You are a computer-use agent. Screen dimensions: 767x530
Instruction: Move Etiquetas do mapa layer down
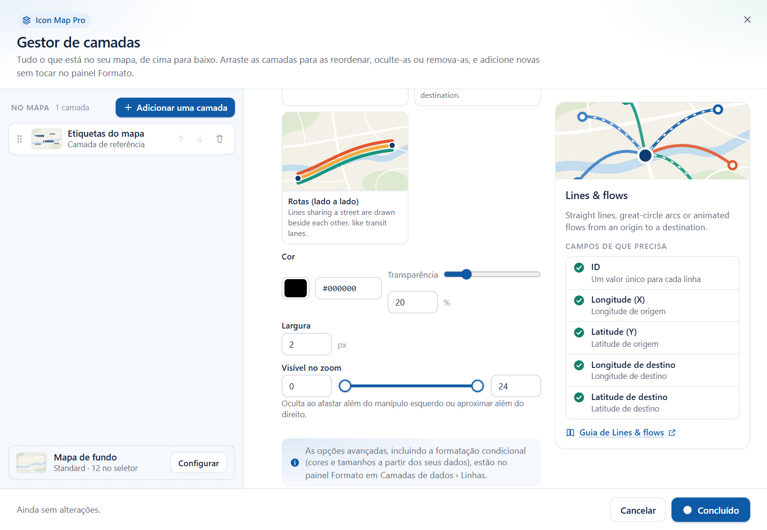[x=200, y=139]
